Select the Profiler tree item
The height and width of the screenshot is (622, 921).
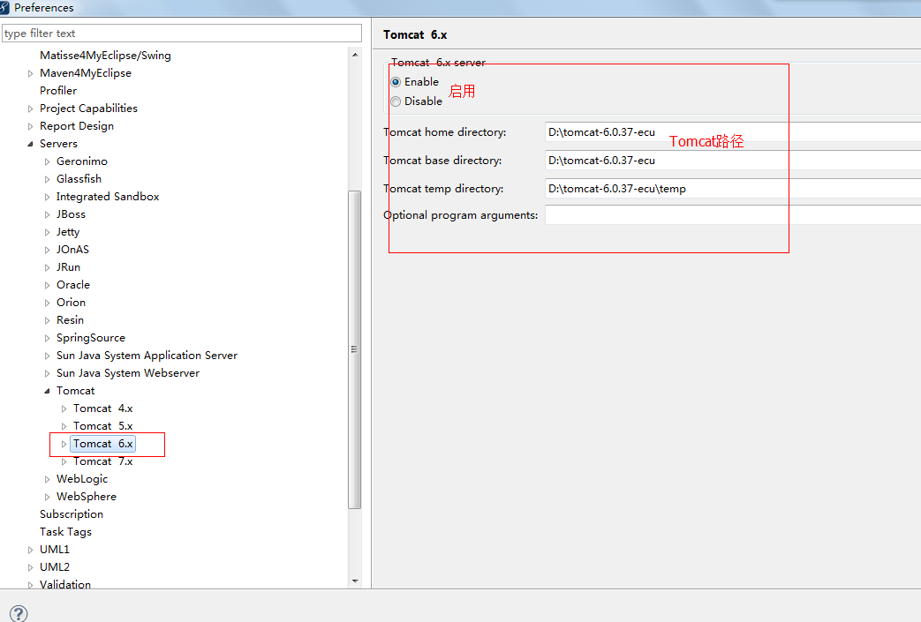(x=58, y=90)
